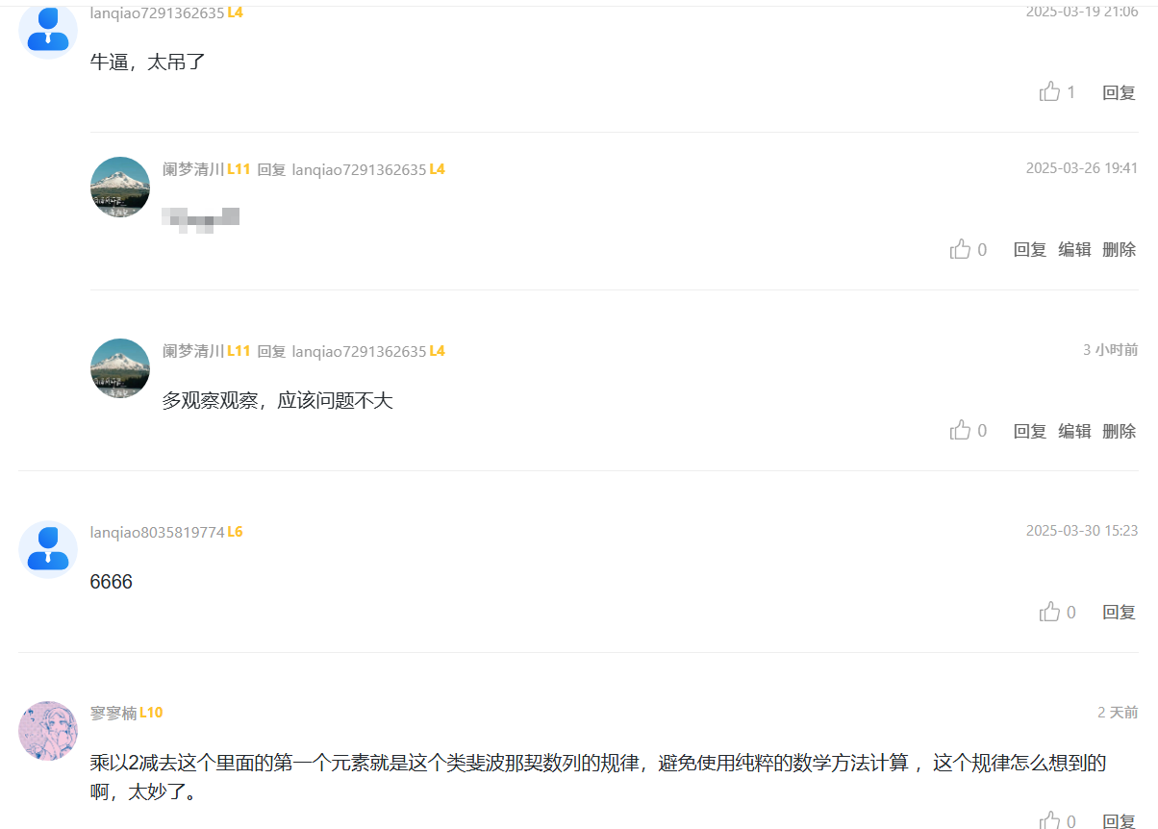Click mountain avatar on the blurred reply

(x=120, y=187)
